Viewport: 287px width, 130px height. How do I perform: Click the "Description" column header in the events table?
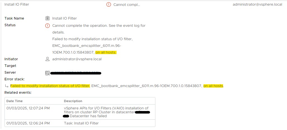[x=73, y=101]
